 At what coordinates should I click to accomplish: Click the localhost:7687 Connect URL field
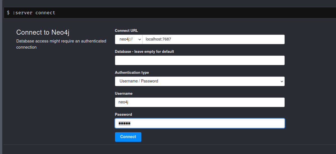(213, 39)
